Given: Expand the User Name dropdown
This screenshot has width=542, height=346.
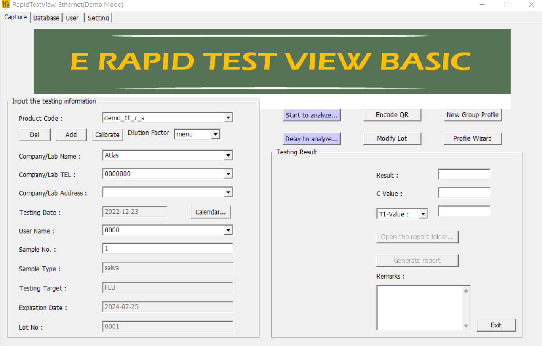Looking at the screenshot, I should 228,230.
